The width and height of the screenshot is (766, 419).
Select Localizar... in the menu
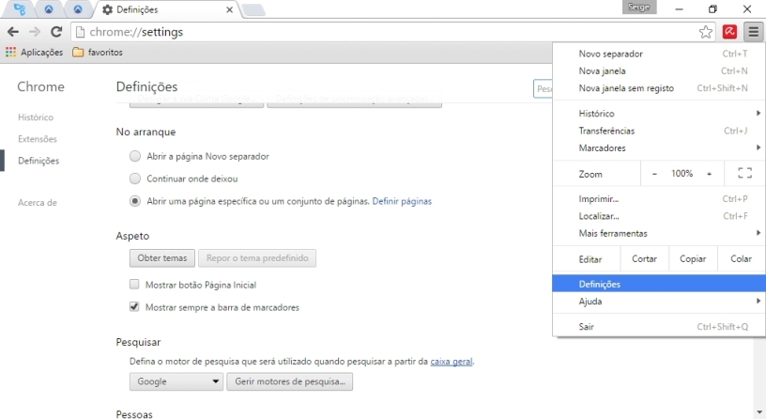pyautogui.click(x=659, y=216)
